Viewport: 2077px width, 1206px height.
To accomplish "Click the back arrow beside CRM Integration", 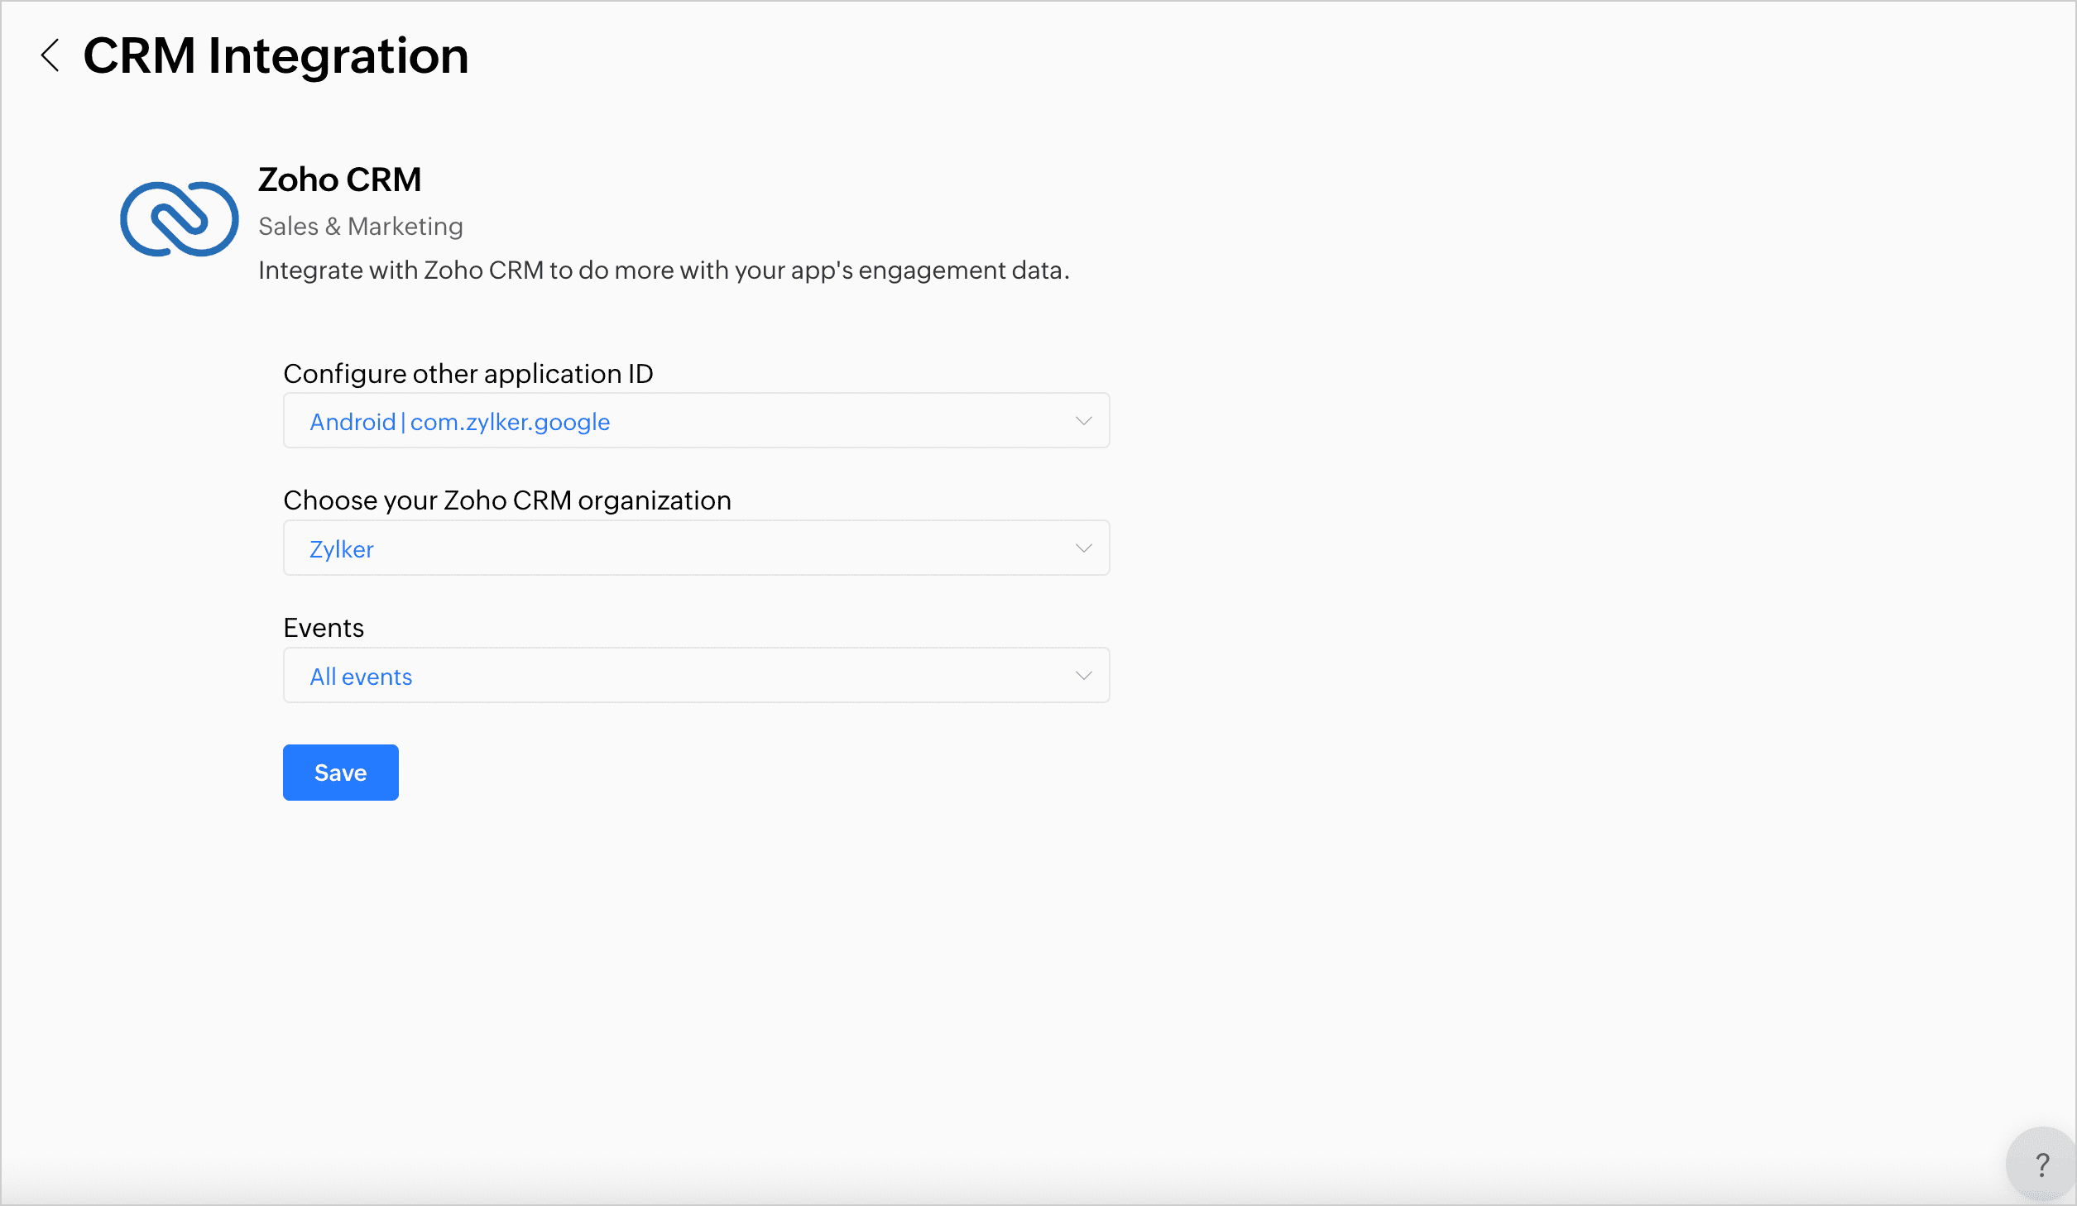I will 50,55.
